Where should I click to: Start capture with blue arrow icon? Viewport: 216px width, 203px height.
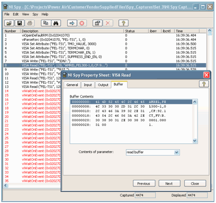point(72,23)
